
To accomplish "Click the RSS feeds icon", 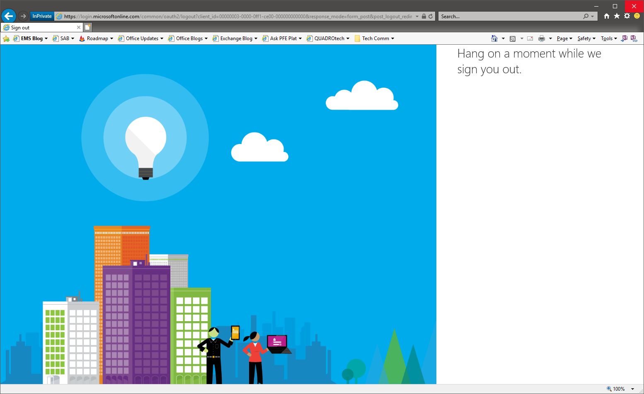I will (513, 38).
